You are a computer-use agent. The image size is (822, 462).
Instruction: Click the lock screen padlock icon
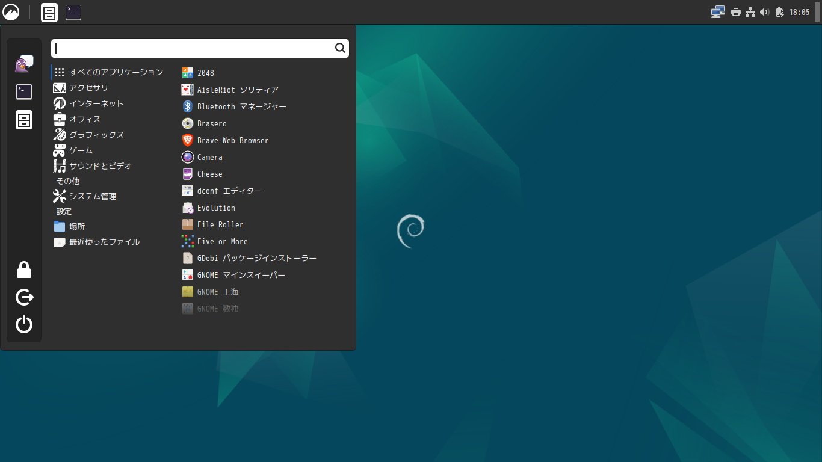pos(24,270)
